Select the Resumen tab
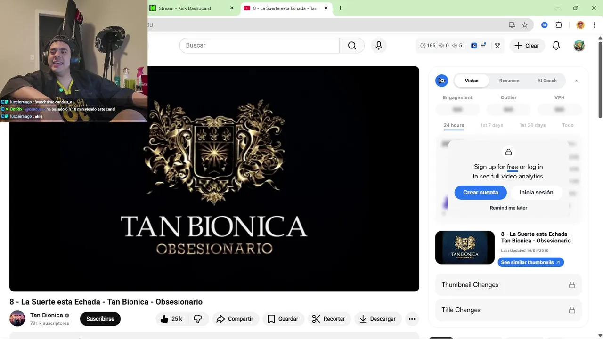The width and height of the screenshot is (603, 339). pyautogui.click(x=509, y=81)
